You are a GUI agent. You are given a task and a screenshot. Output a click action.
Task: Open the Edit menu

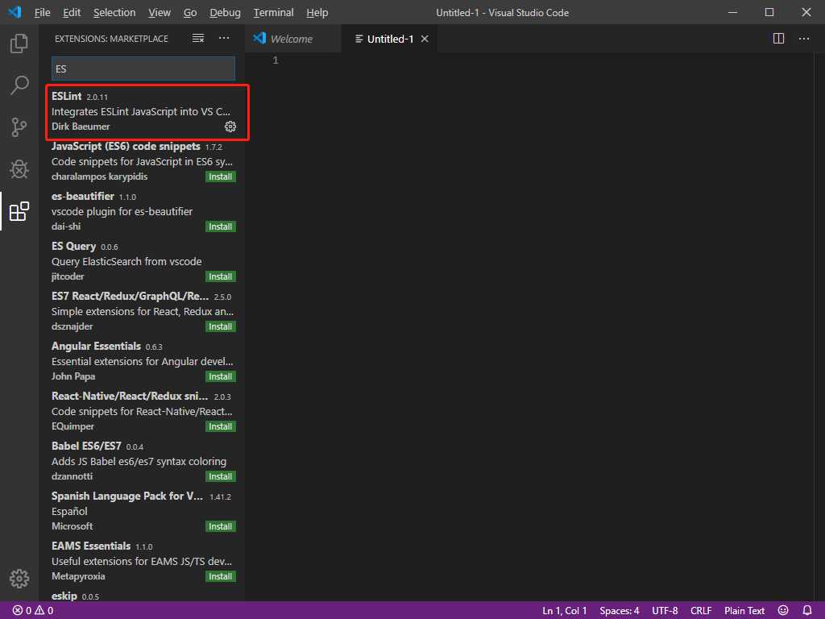(72, 12)
